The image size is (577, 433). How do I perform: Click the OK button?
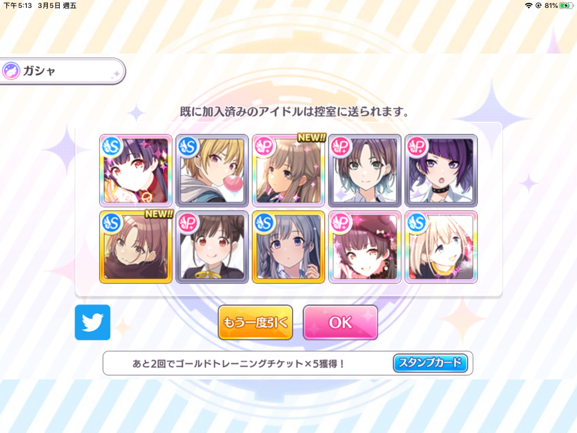340,322
